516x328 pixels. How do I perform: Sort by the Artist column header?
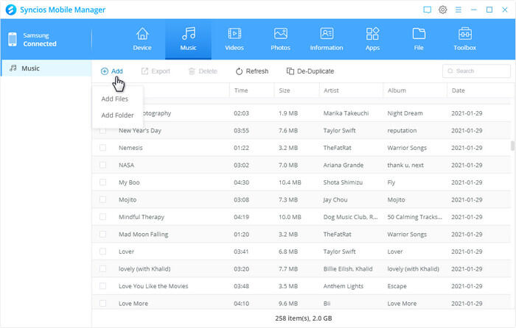click(x=351, y=90)
